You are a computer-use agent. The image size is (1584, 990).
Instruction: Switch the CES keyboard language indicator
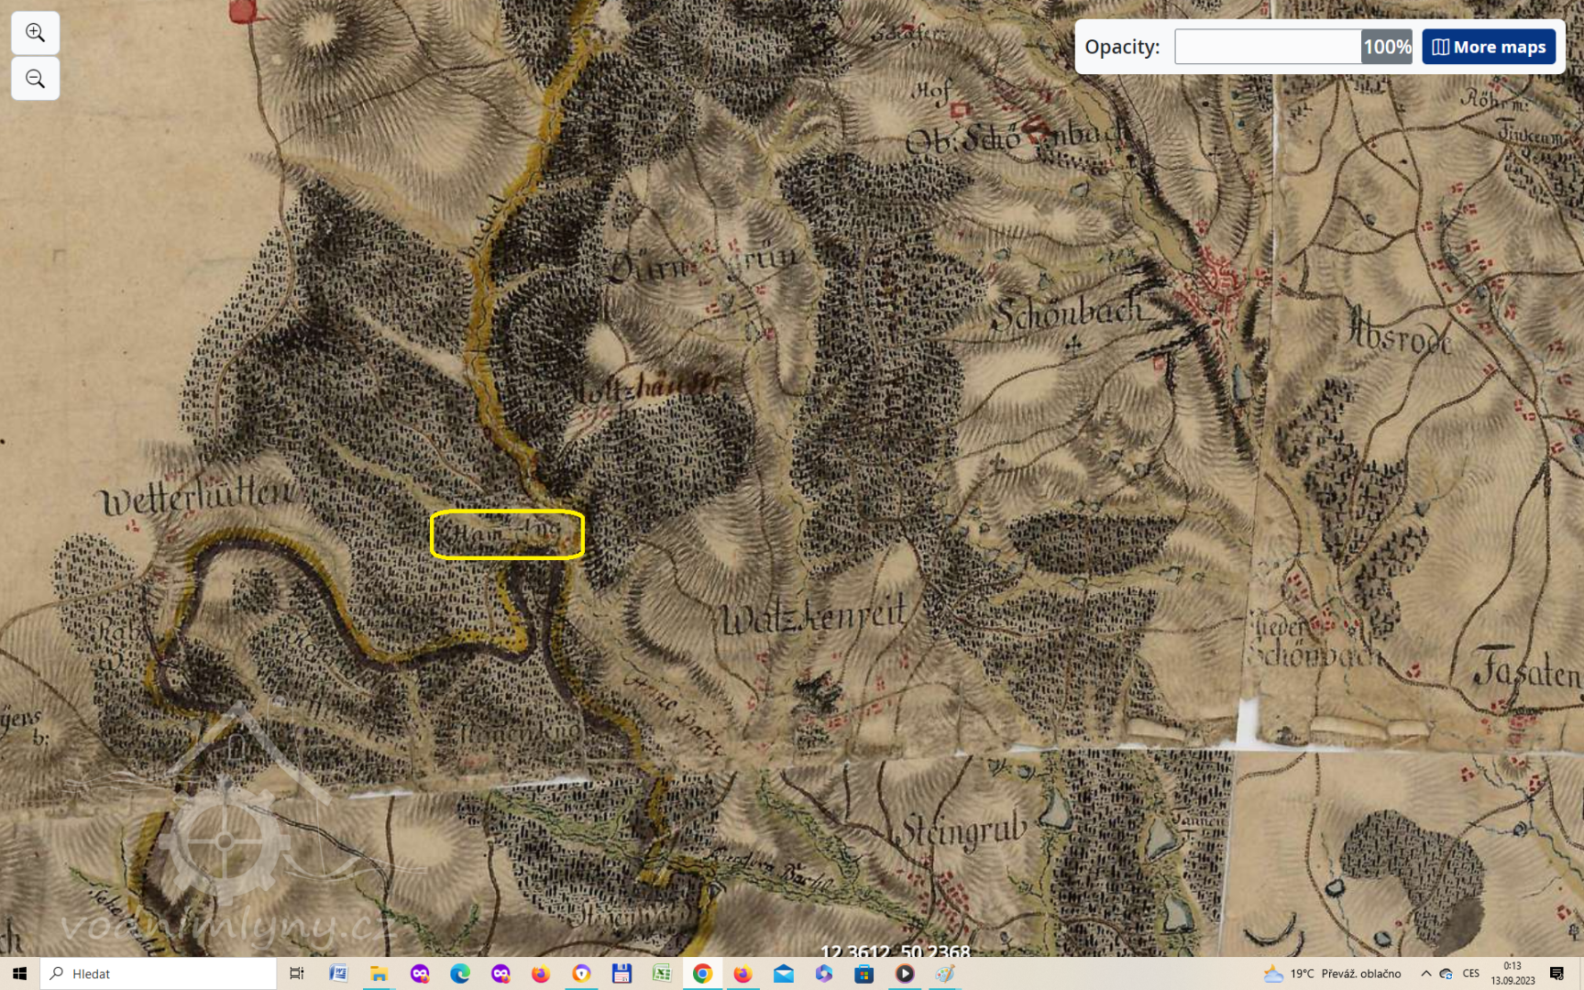coord(1471,973)
